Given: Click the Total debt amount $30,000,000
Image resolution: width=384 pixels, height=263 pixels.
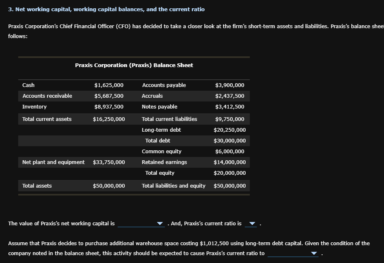Looking at the screenshot, I should (230, 140).
